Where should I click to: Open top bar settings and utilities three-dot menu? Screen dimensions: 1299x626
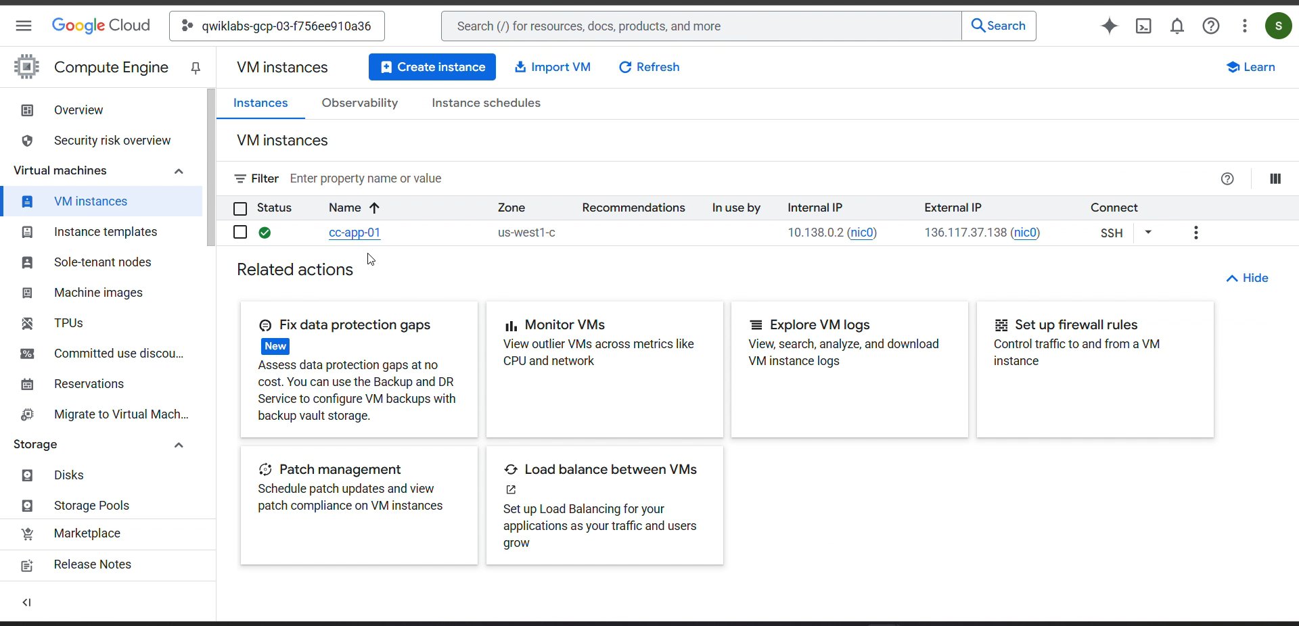(1245, 26)
